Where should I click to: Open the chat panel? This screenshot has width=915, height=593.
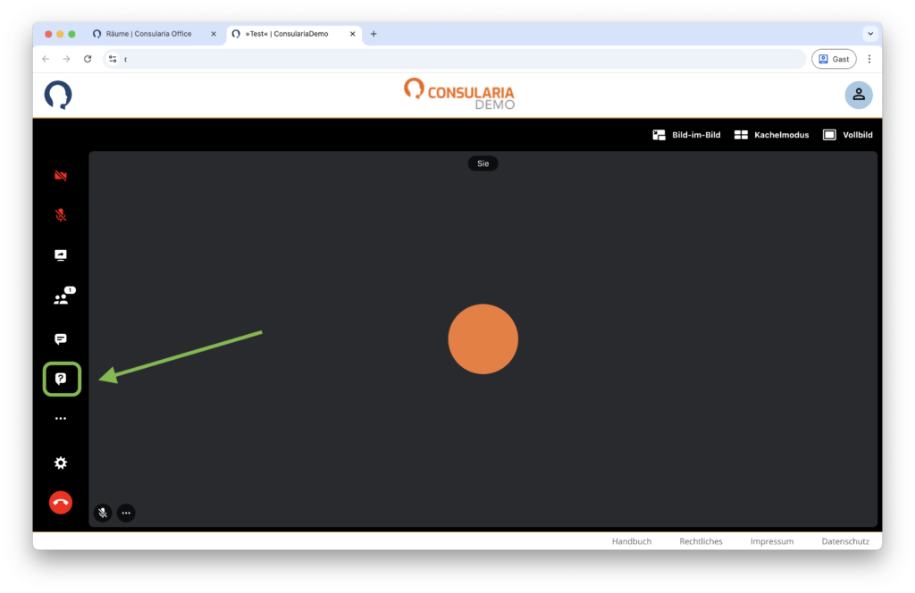click(61, 339)
